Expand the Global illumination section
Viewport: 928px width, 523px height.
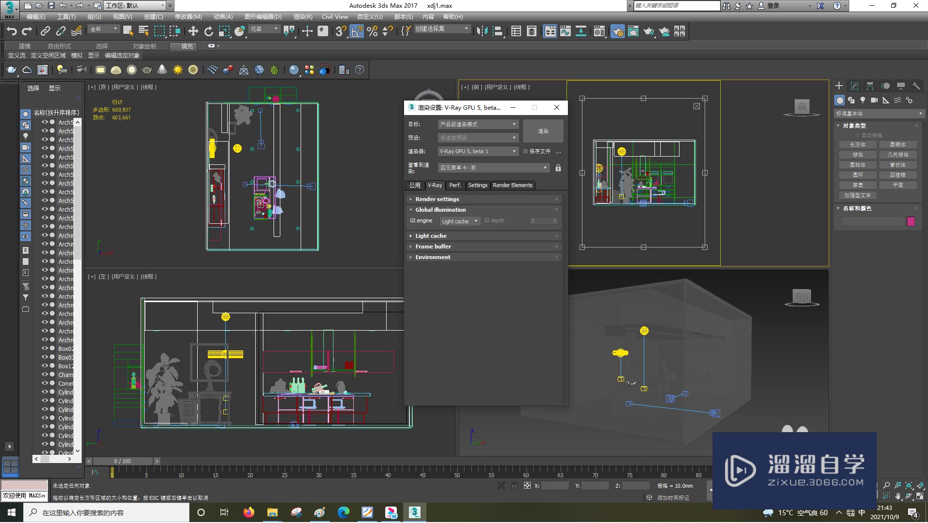pos(440,209)
